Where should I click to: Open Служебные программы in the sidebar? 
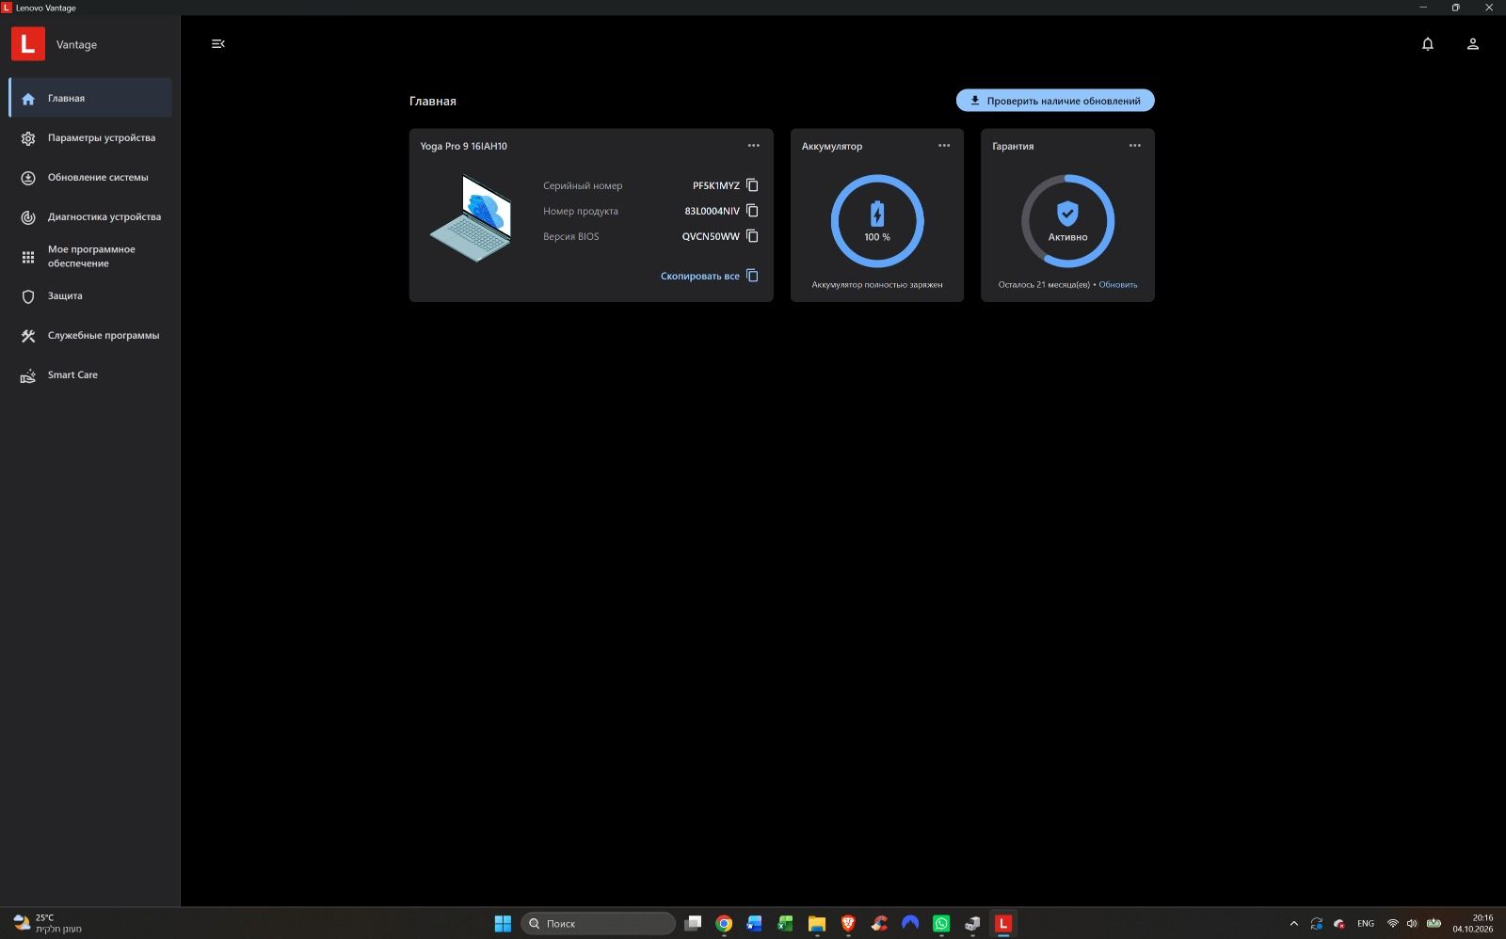[x=90, y=335]
